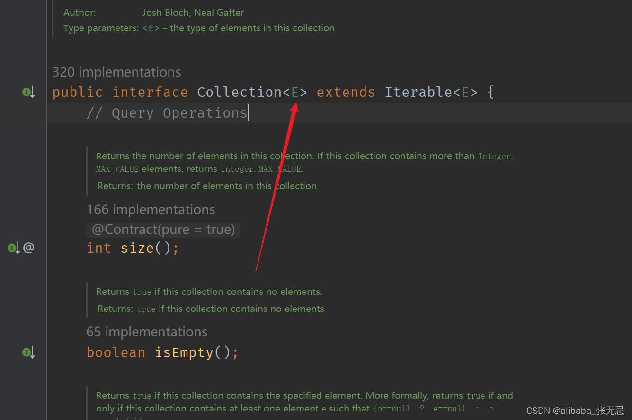Click the Integer.MAX_VALUE text in size doc
632x420 pixels.
tap(262, 169)
